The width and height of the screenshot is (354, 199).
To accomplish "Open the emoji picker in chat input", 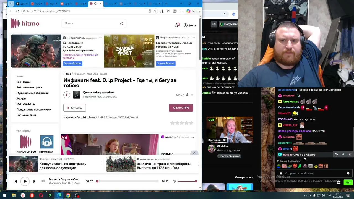I will pyautogui.click(x=348, y=173).
